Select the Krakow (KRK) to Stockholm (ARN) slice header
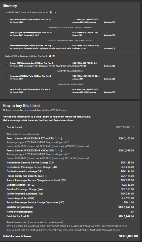Viewport: 142px width, 242px height. tap(26, 56)
